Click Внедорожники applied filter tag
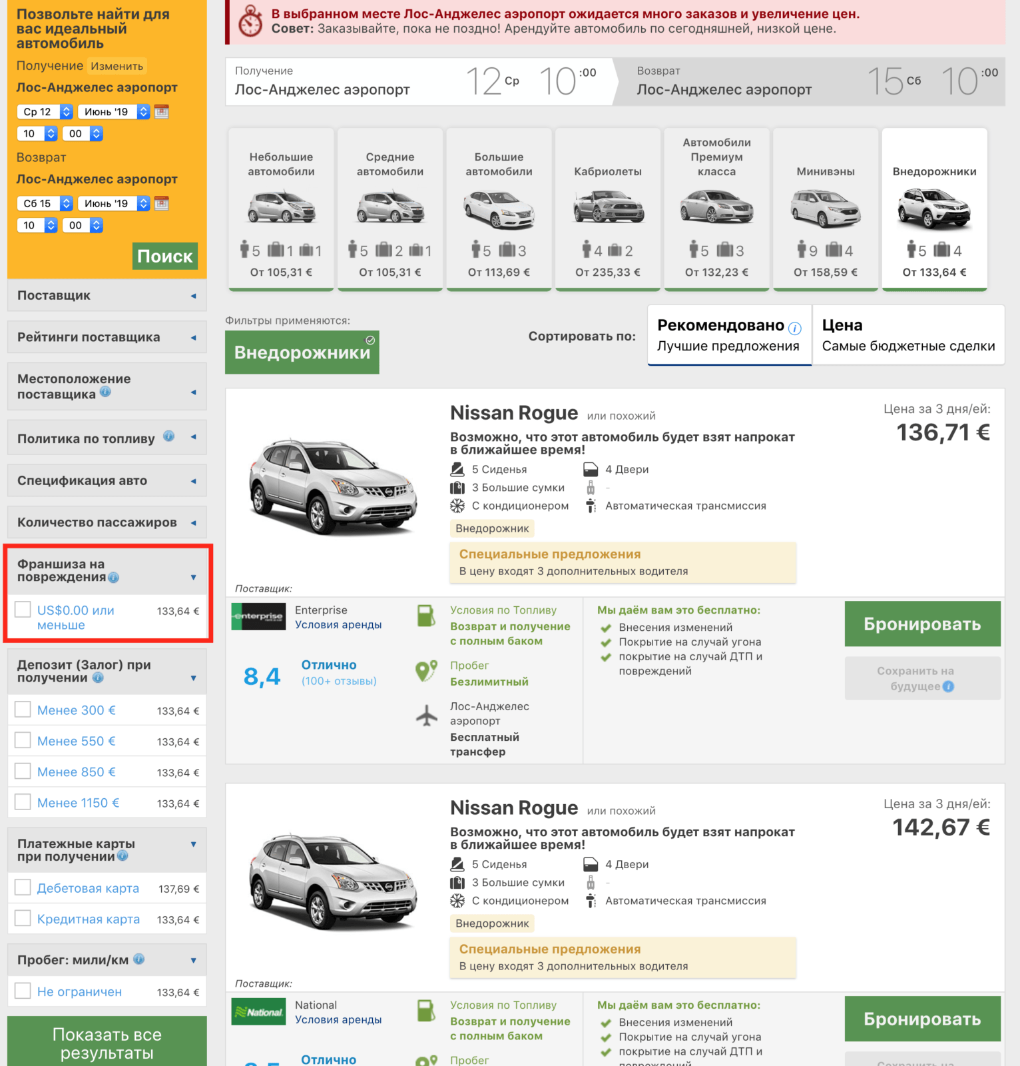Viewport: 1020px width, 1066px height. pyautogui.click(x=302, y=352)
